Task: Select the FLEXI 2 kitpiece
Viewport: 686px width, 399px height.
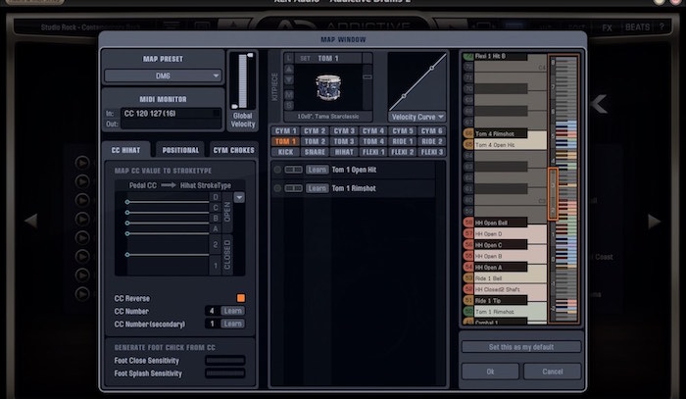Action: click(x=403, y=152)
